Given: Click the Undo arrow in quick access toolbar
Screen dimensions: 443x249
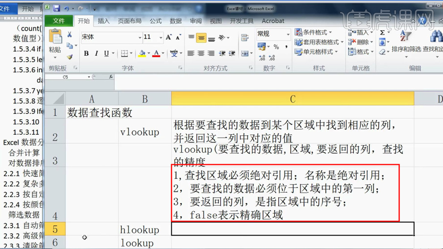Looking at the screenshot, I should 66,9.
